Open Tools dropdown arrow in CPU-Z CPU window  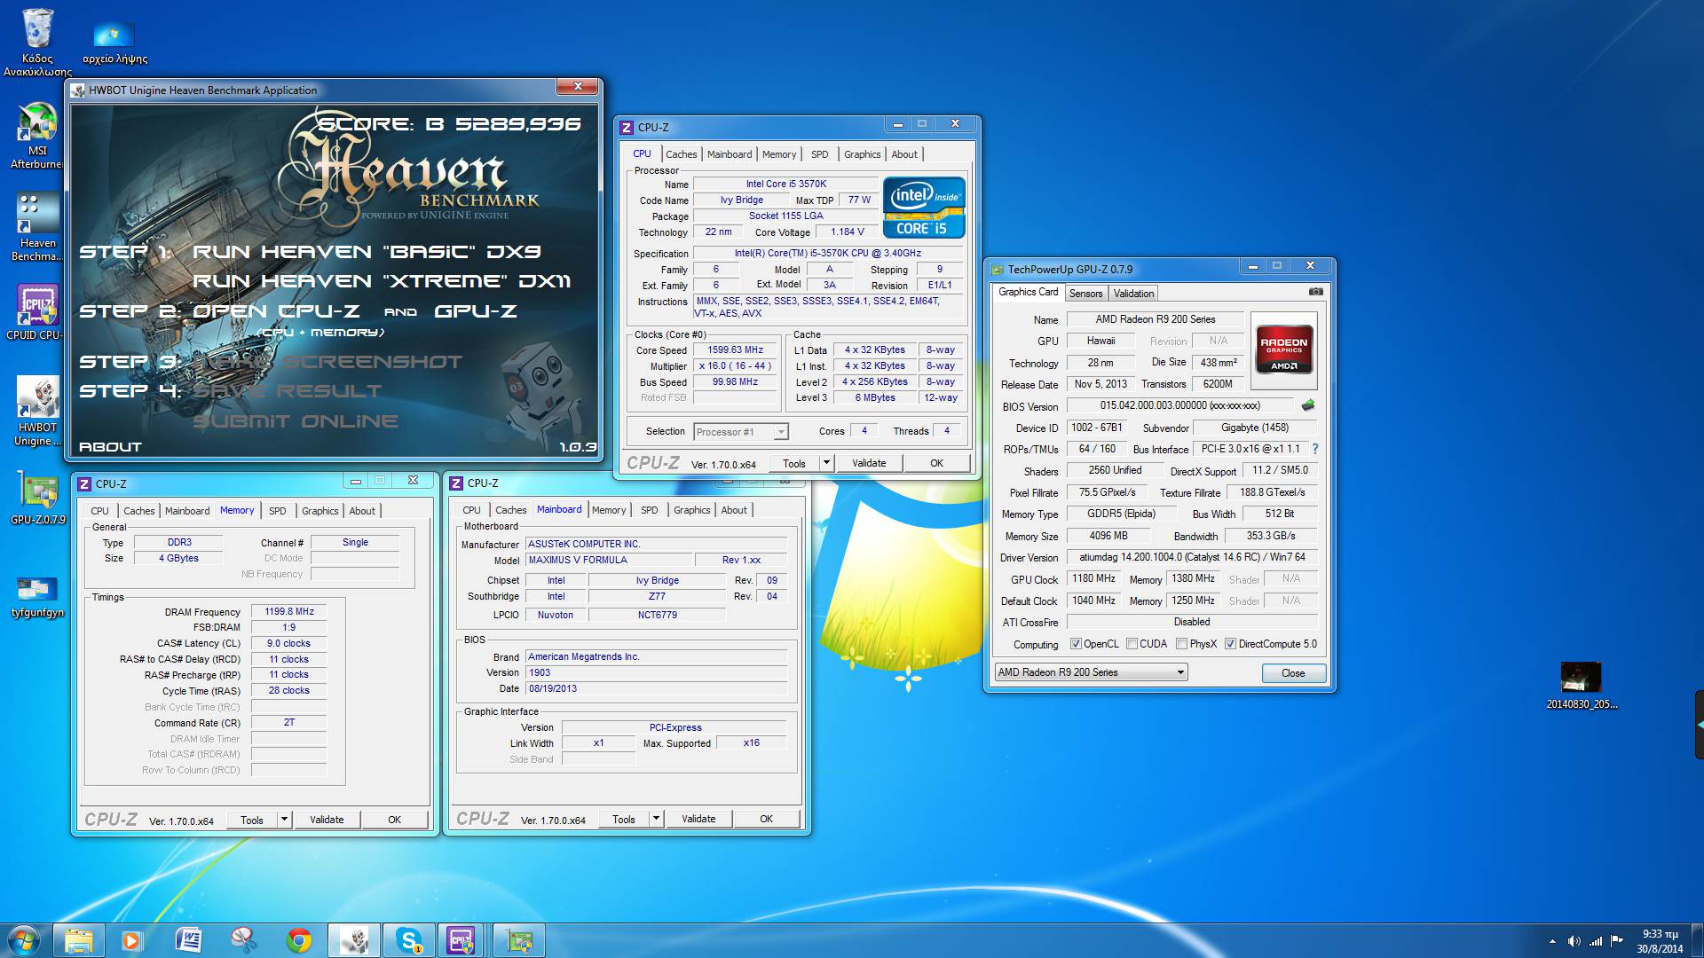pos(826,462)
